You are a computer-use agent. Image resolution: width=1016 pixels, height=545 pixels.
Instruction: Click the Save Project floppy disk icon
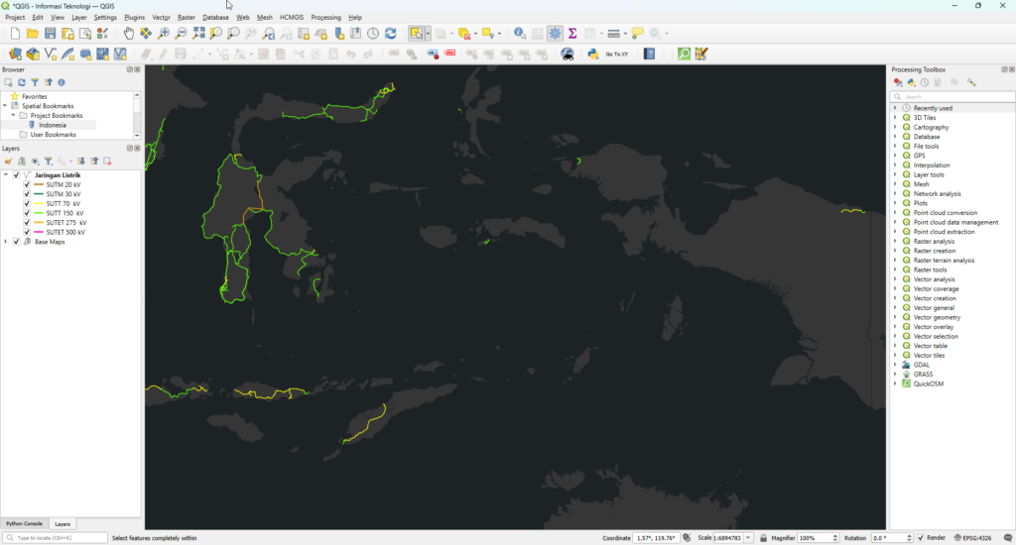pyautogui.click(x=50, y=34)
